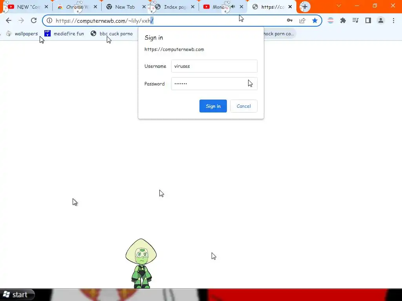Screen dimensions: 402x301
Task: Close the New Tab tab
Action: pyautogui.click(x=144, y=7)
